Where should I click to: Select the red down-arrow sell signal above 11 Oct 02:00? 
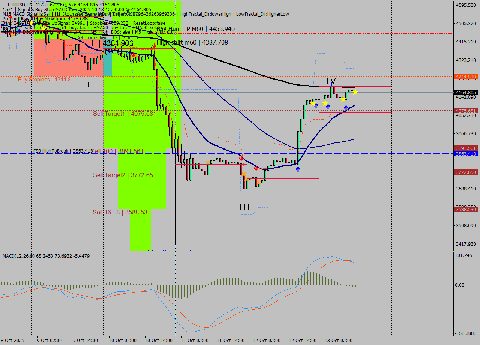pyautogui.click(x=241, y=158)
